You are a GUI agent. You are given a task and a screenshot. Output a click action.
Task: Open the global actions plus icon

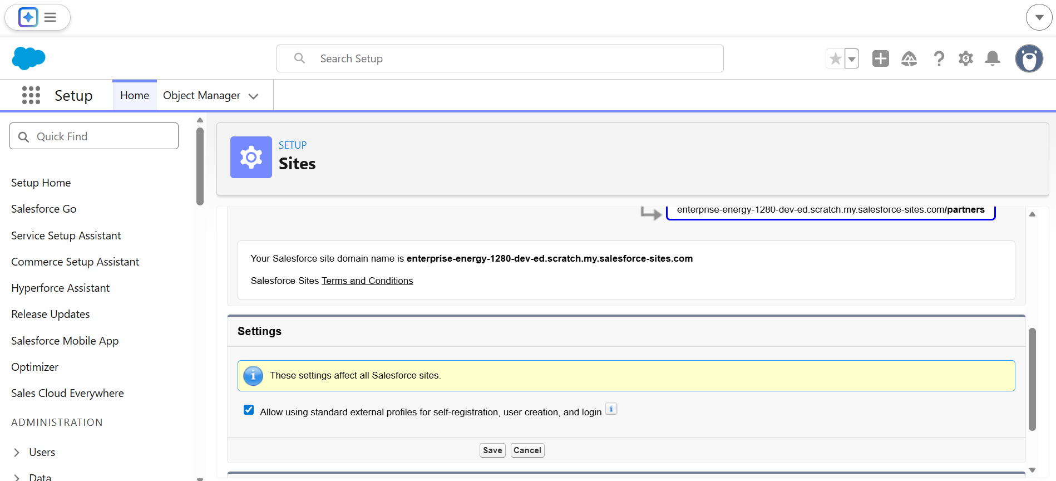pos(881,58)
